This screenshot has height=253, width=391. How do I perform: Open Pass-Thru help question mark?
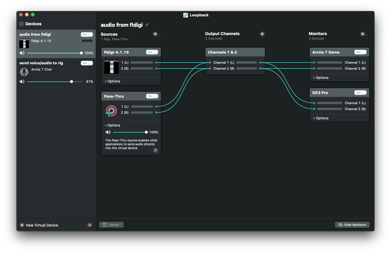pyautogui.click(x=155, y=150)
